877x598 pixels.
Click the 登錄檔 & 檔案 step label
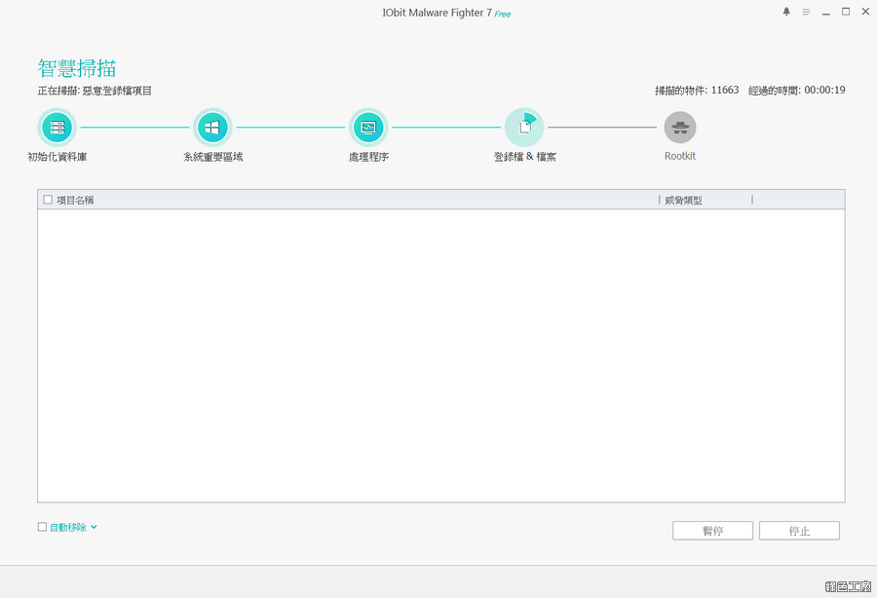pos(524,157)
